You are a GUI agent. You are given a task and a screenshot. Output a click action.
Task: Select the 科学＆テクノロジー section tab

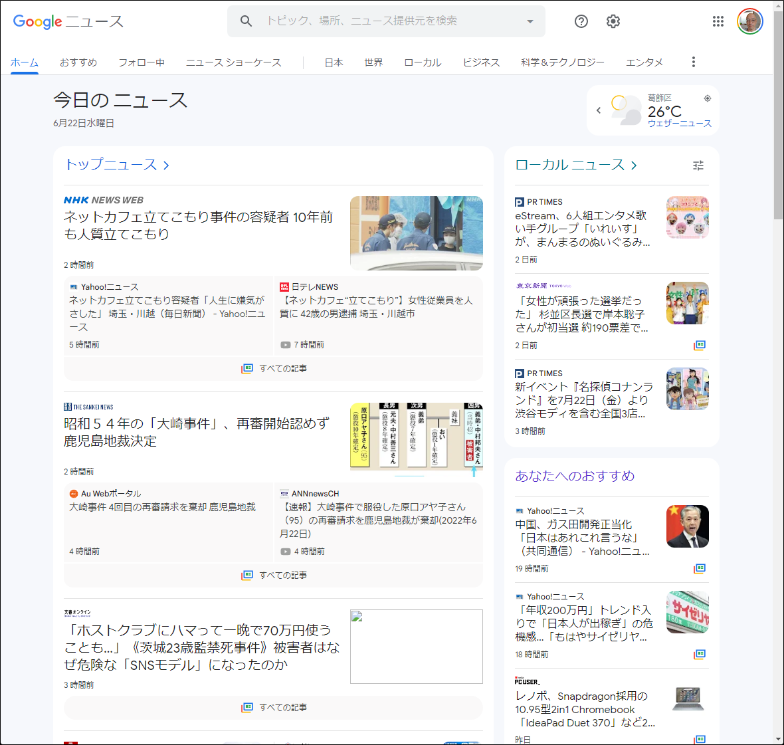563,62
